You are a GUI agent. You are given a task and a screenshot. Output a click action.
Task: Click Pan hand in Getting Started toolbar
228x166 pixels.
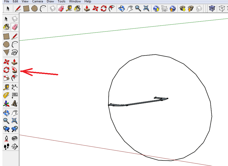130,9
